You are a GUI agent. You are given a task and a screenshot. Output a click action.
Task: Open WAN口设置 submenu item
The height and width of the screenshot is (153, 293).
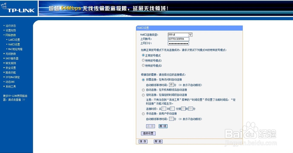(x=14, y=45)
